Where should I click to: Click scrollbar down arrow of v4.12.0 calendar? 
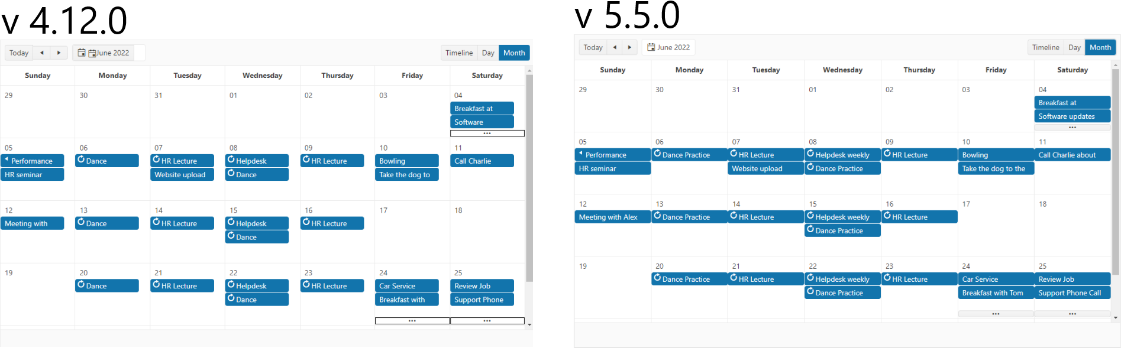pyautogui.click(x=529, y=324)
